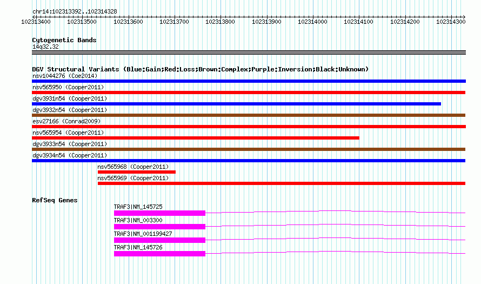The height and width of the screenshot is (284, 481).
Task: Click ruler position 102313500
Action: [82, 22]
